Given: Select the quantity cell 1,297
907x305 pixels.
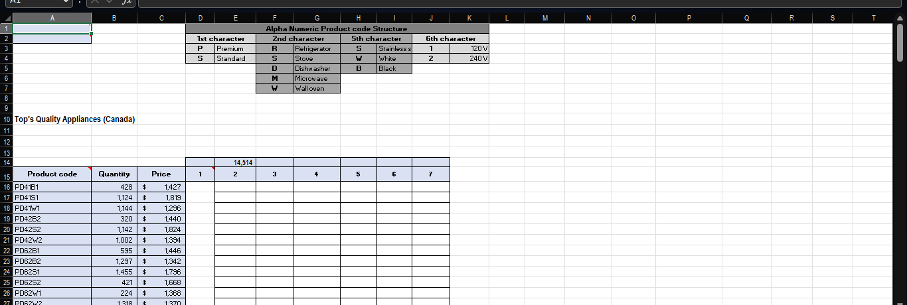Looking at the screenshot, I should click(114, 261).
